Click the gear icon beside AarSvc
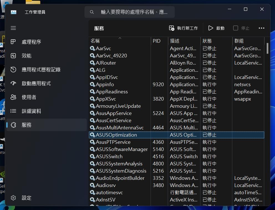The height and width of the screenshot is (210, 275). click(92, 48)
